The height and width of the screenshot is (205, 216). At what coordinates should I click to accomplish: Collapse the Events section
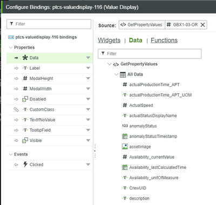(11, 154)
